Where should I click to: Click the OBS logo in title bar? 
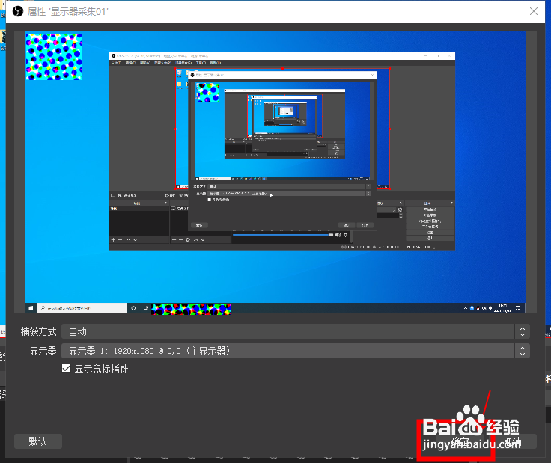[17, 11]
